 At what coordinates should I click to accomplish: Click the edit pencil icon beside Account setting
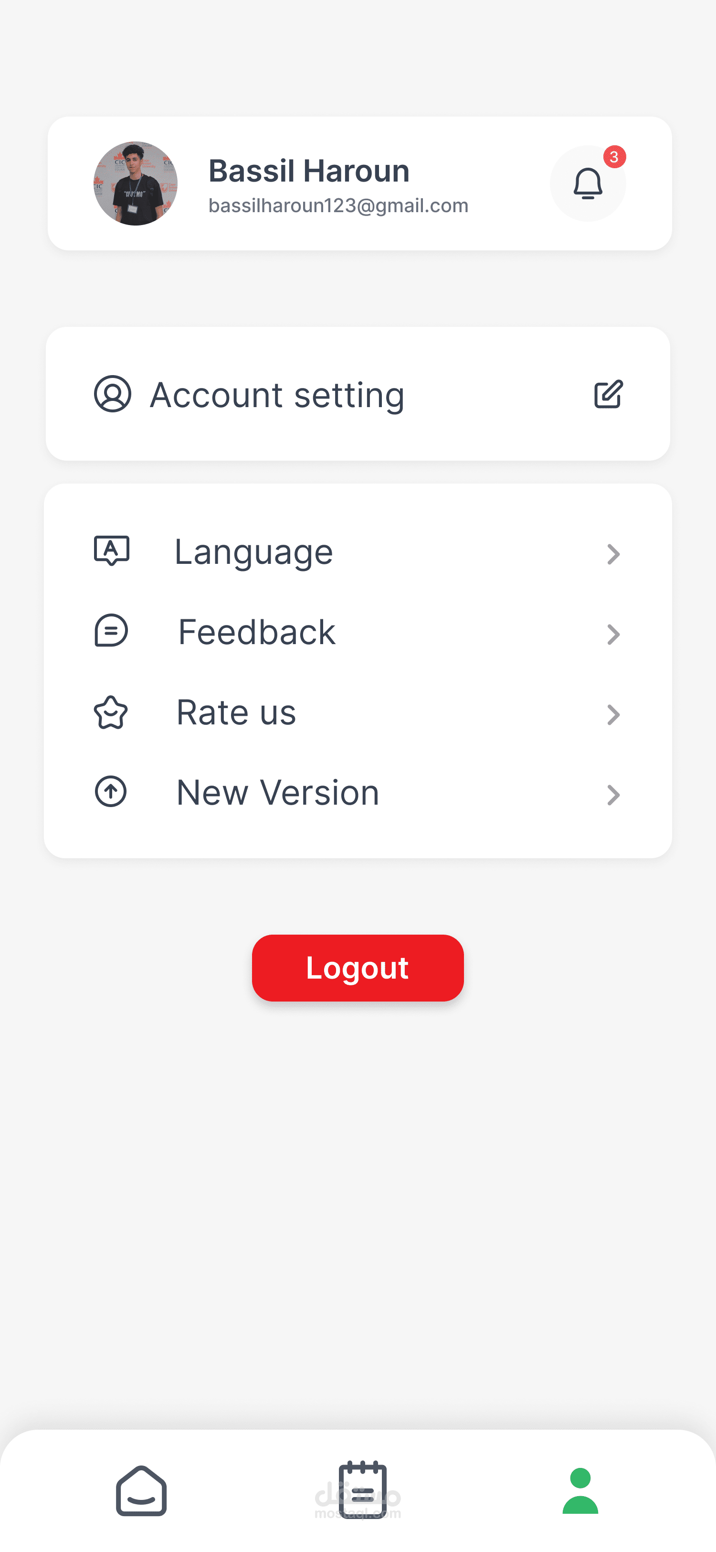click(608, 395)
